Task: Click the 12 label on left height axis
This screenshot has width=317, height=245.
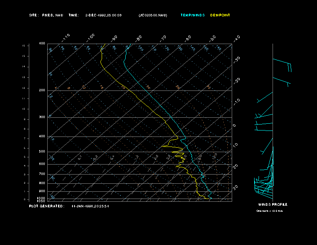Action: [24, 88]
